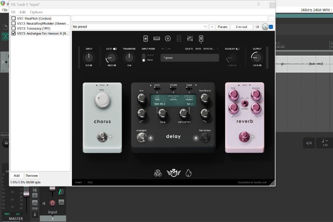The image size is (333, 222).
Task: Open the 'No preset' dropdown
Action: coord(140,27)
